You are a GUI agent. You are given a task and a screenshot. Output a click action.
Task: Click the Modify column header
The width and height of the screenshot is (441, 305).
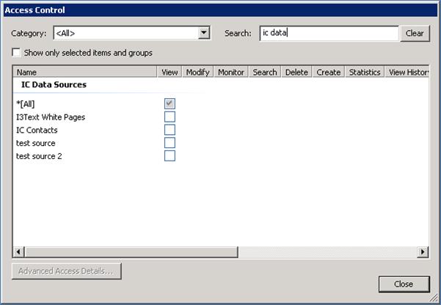coord(197,72)
